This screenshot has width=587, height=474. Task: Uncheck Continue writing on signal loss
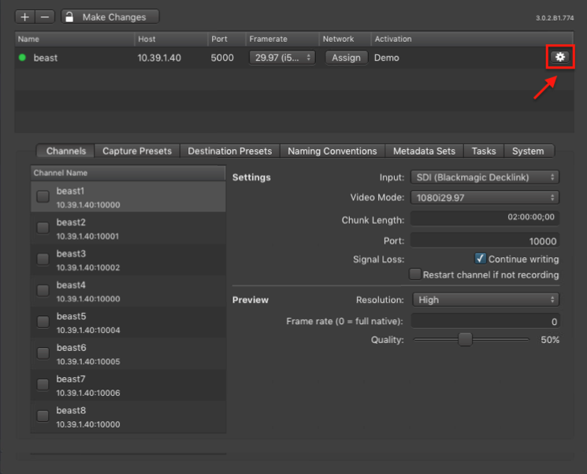tap(480, 259)
